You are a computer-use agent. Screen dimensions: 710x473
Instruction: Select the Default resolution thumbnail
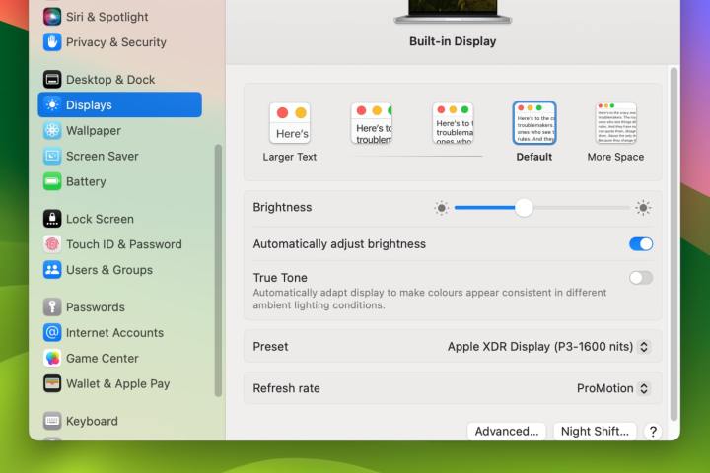pos(534,123)
